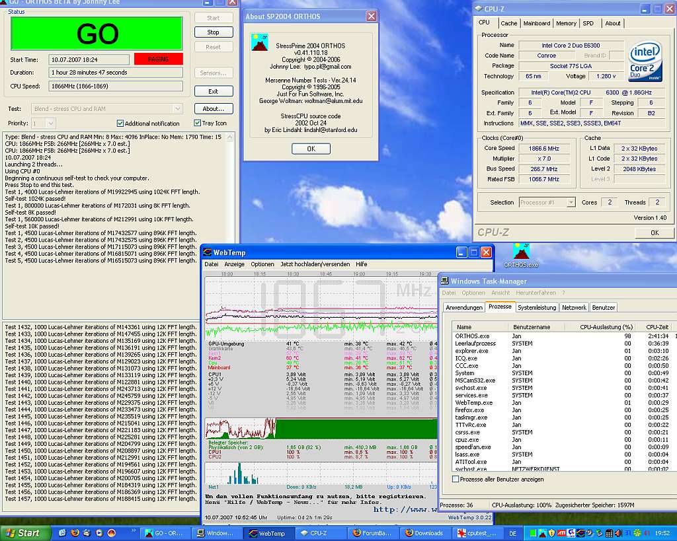Click the volcano icon in the About SP2004 dialog

259,42
